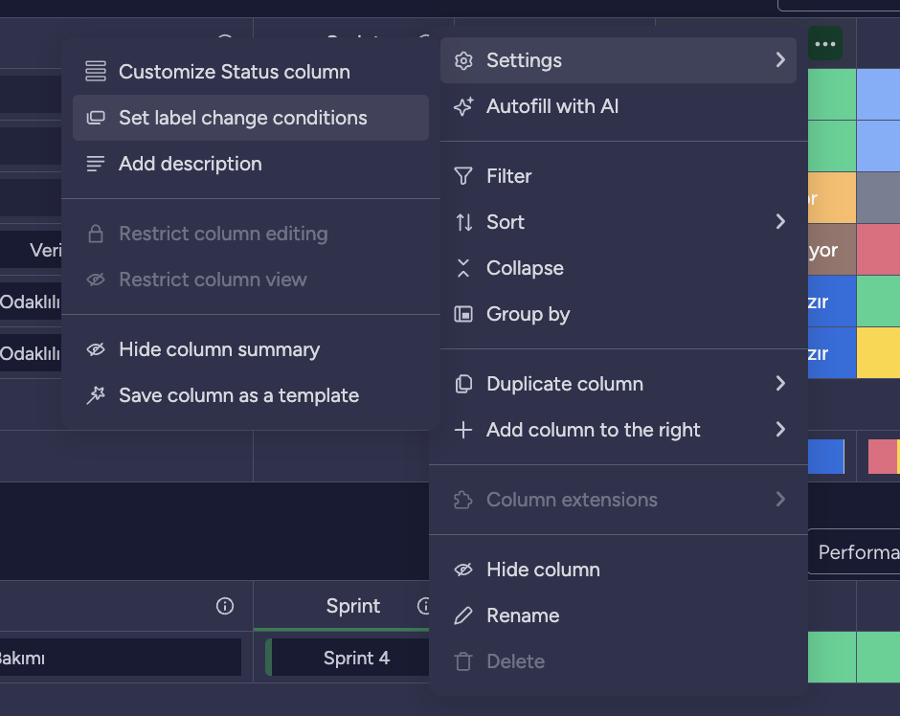Expand Add column to the right chevron
Image resolution: width=900 pixels, height=716 pixels.
pos(780,429)
